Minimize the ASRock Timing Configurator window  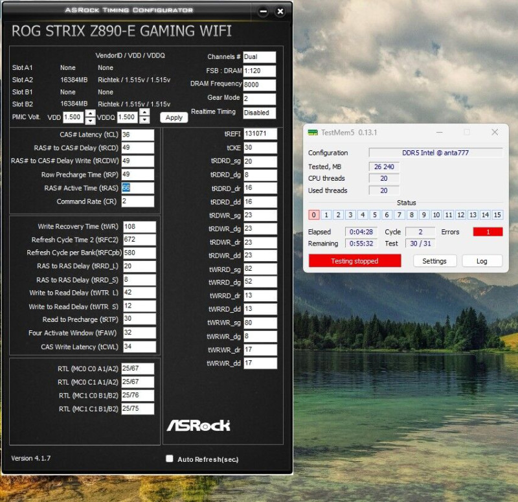click(x=264, y=12)
